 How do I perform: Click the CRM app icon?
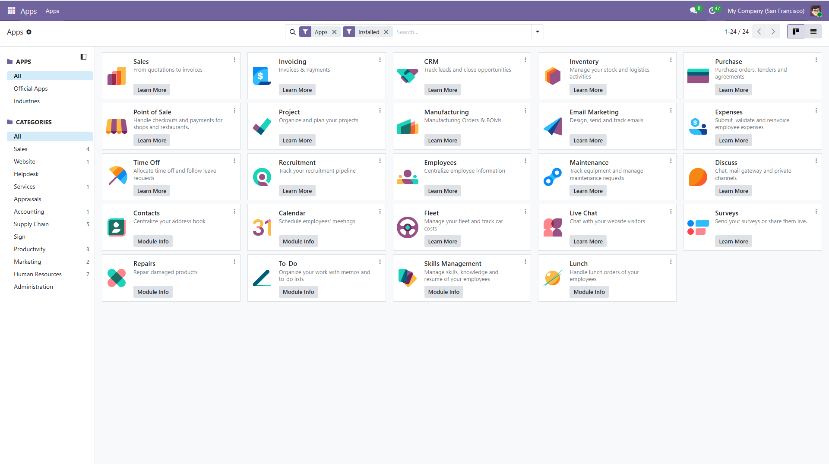[407, 76]
